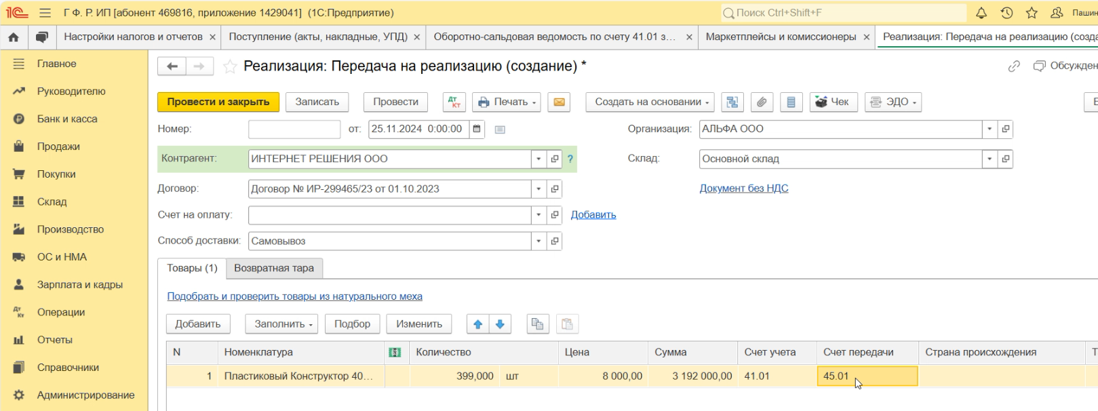Add the document to favorites with the star

coord(230,66)
